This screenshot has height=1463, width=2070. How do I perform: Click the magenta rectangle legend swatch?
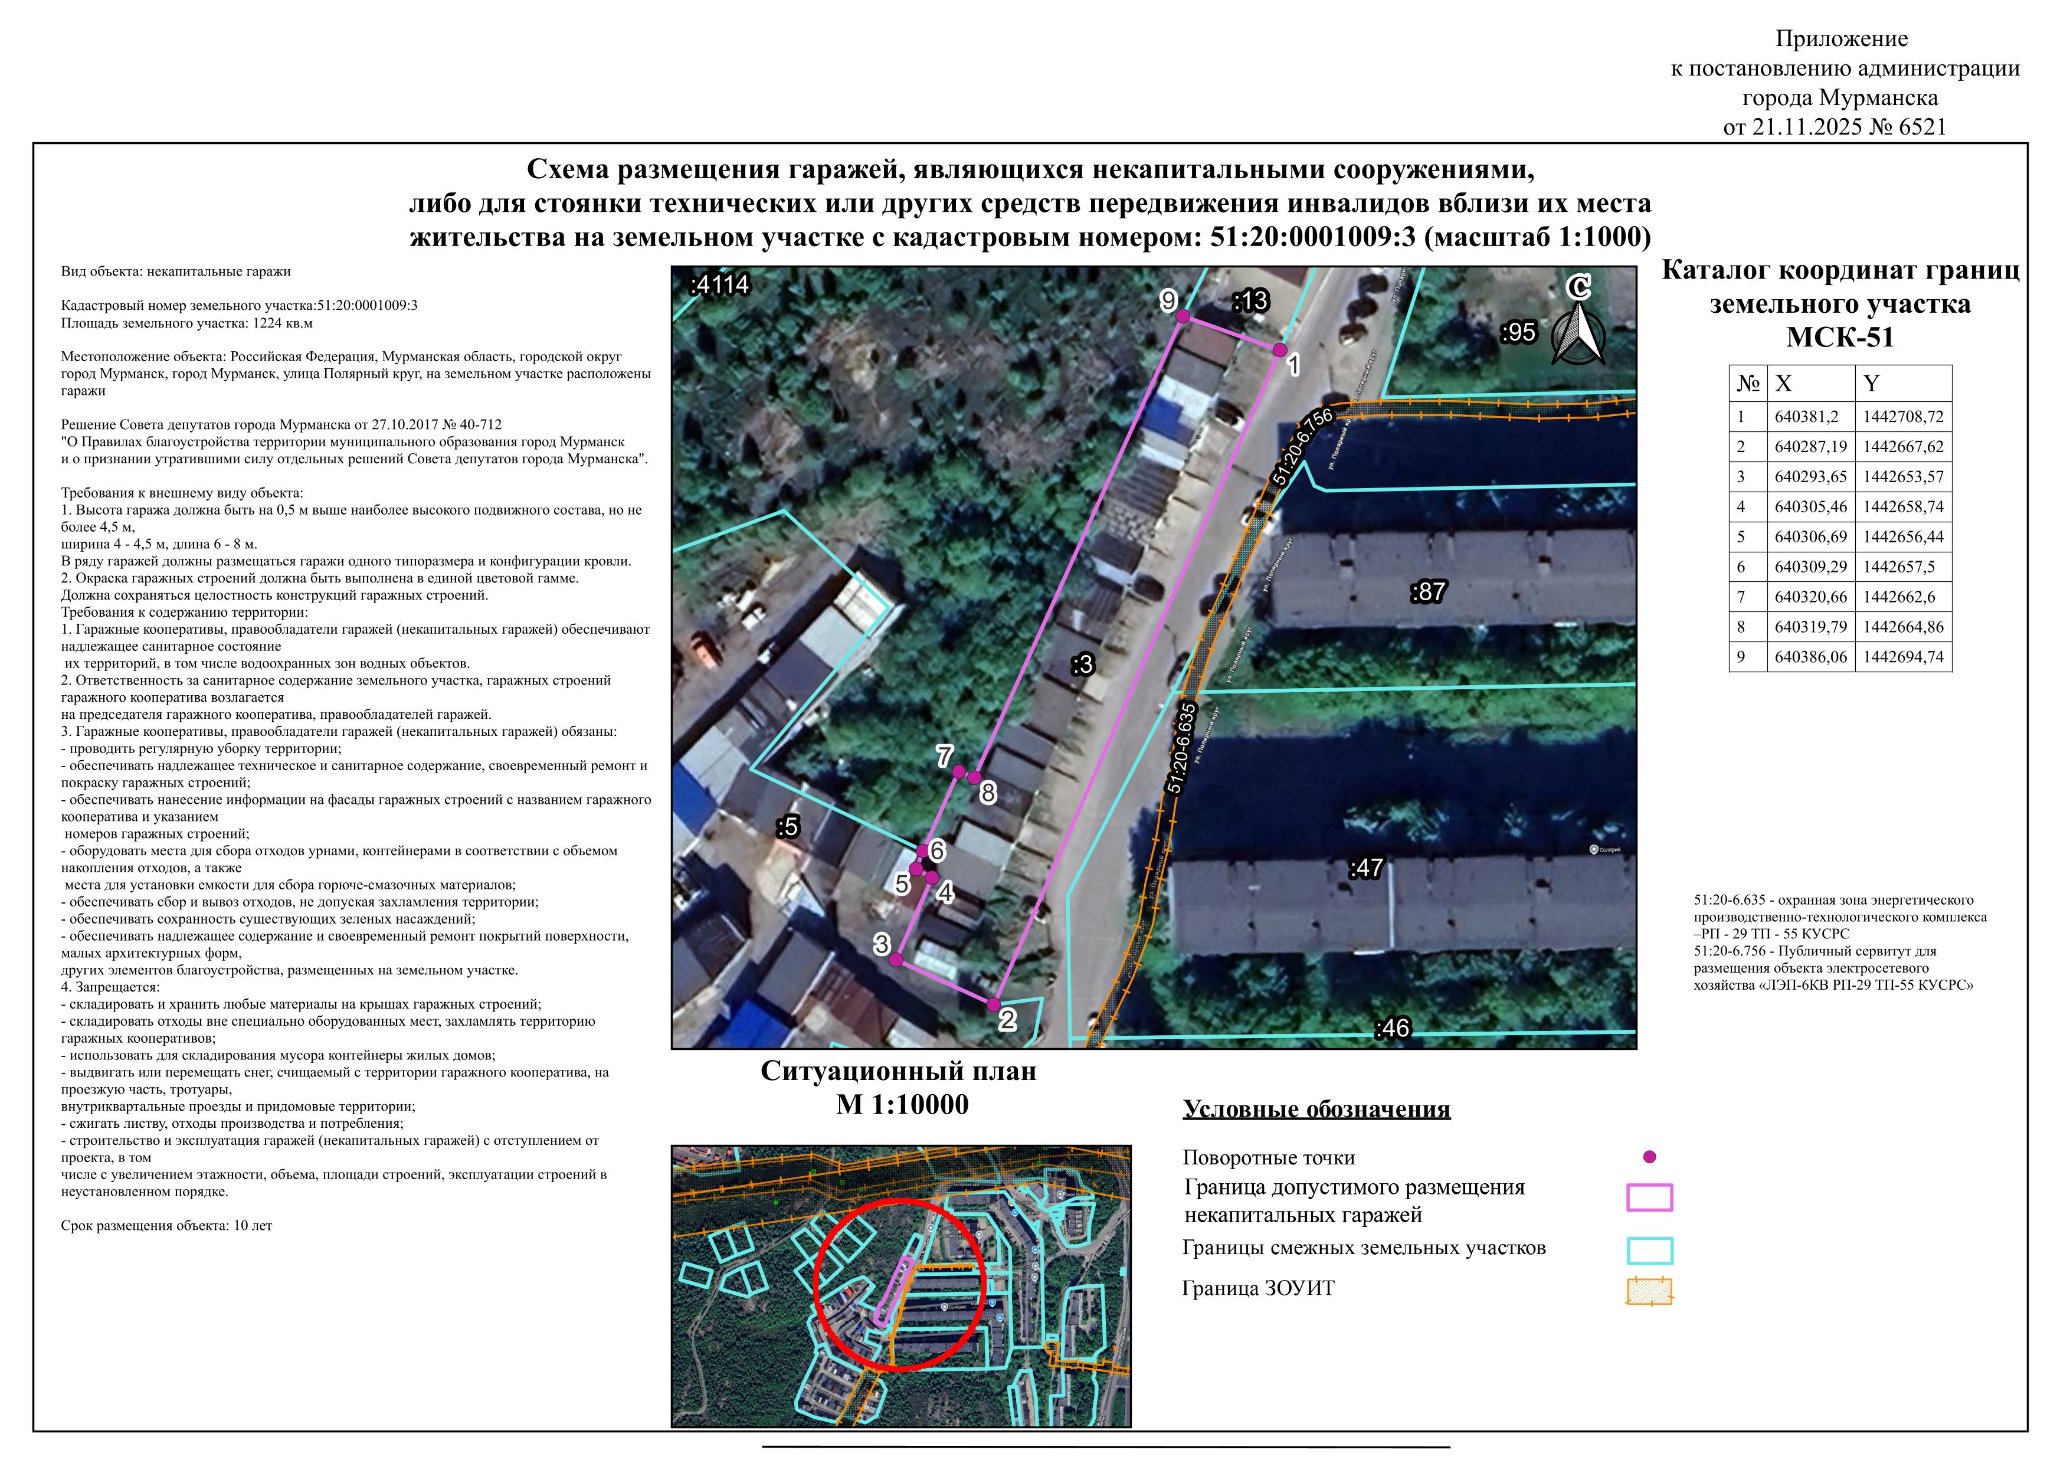tap(1649, 1197)
